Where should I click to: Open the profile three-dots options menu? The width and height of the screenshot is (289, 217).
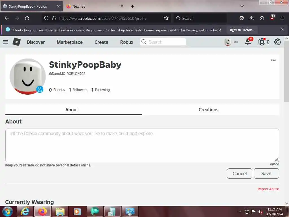(273, 60)
